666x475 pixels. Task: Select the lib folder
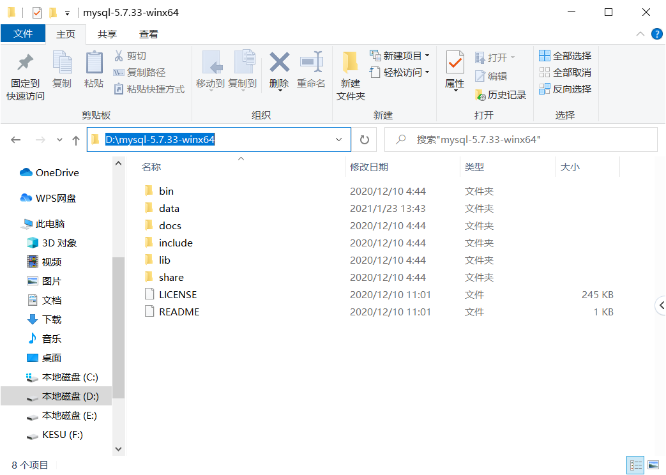click(x=164, y=260)
